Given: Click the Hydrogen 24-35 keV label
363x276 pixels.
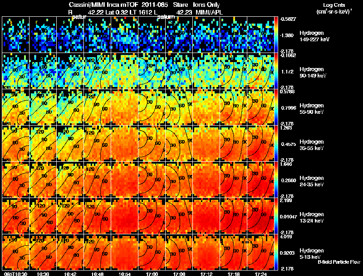Looking at the screenshot, I should pos(312,181).
